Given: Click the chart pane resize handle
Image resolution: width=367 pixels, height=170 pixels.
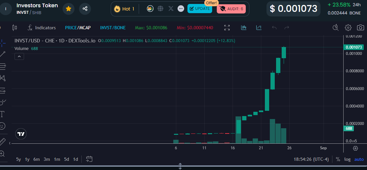Looking at the screenshot, I should click(x=180, y=166).
